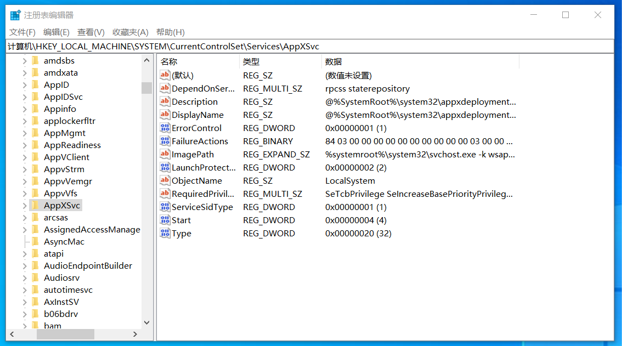Open the 查看(V) menu
Viewport: 622px width, 346px height.
coord(91,32)
